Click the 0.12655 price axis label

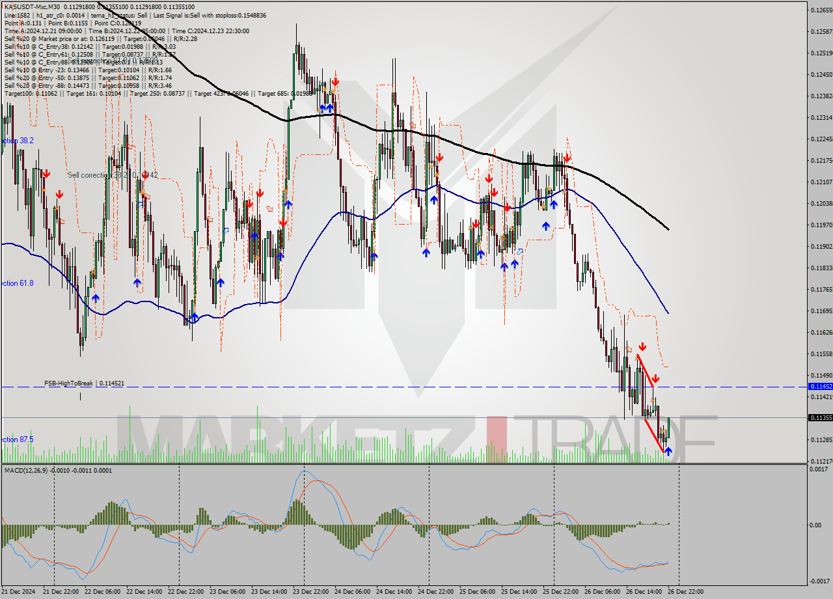(x=821, y=10)
